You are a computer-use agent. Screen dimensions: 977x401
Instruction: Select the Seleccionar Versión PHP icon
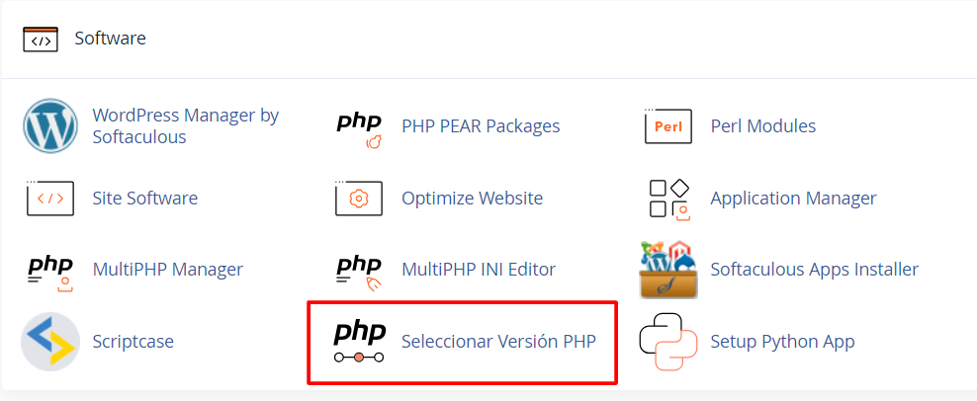360,343
